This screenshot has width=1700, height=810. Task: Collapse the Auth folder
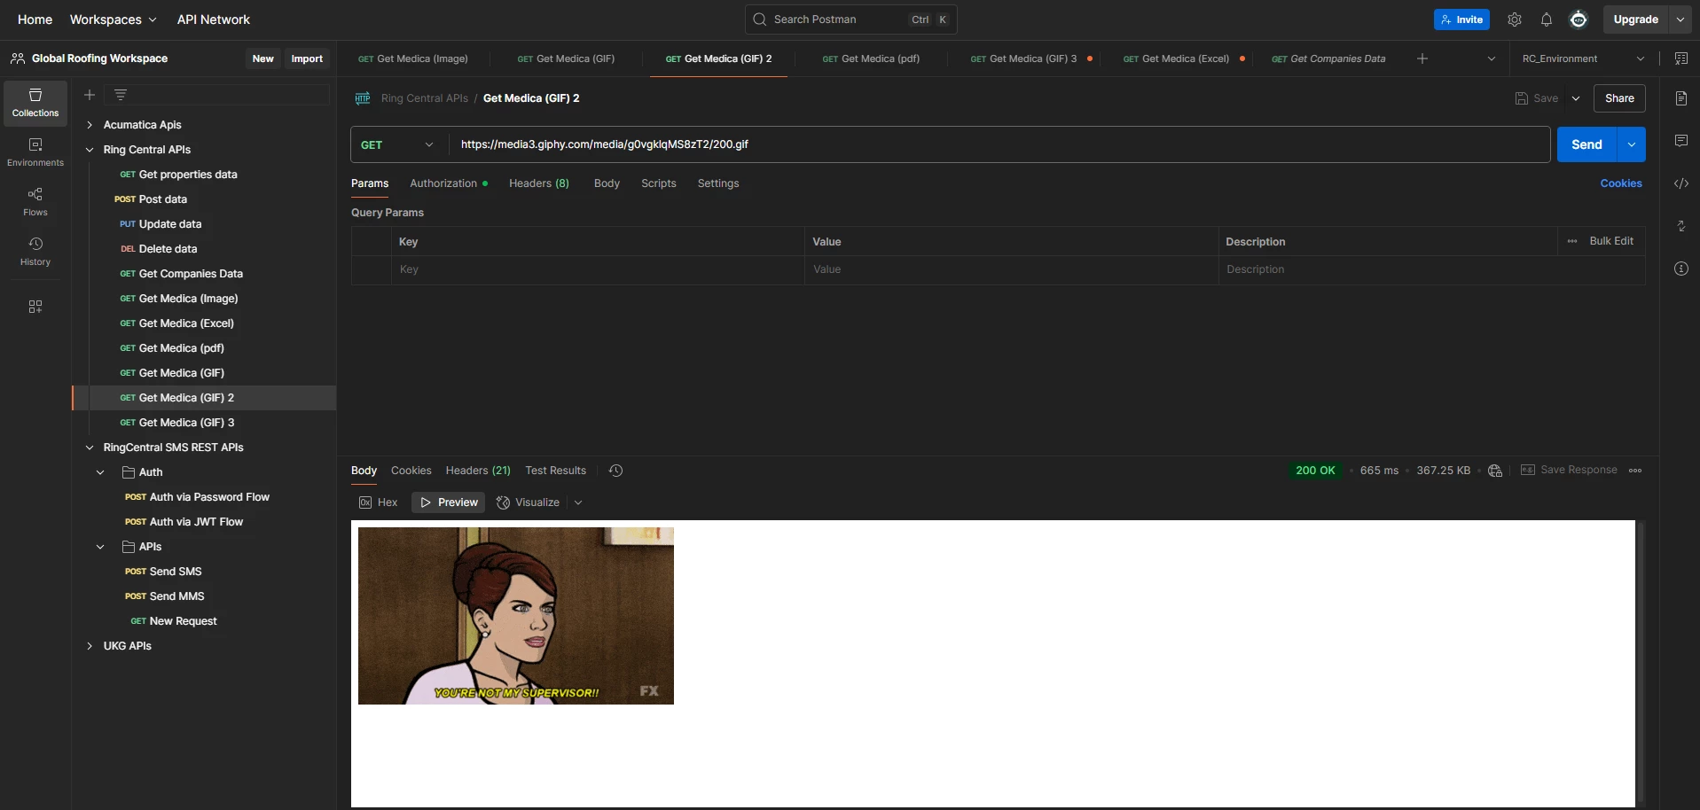(100, 472)
